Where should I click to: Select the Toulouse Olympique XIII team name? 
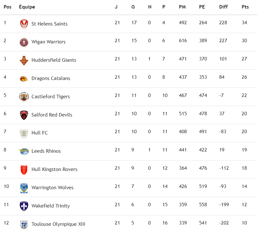click(58, 224)
